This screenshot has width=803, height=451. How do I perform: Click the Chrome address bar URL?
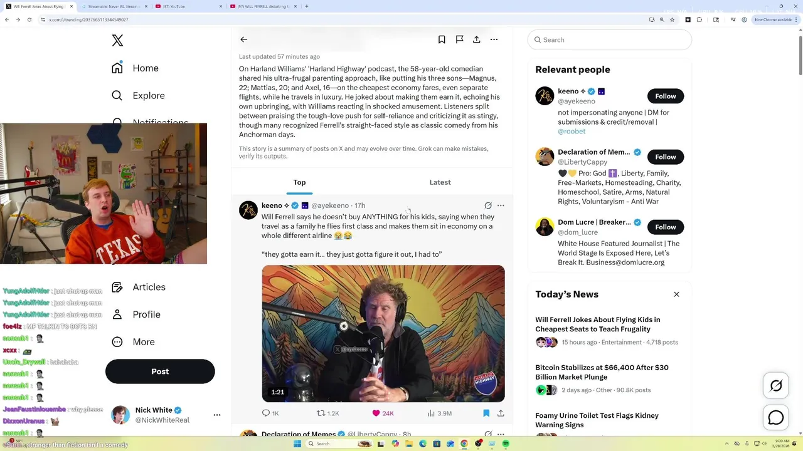88,19
